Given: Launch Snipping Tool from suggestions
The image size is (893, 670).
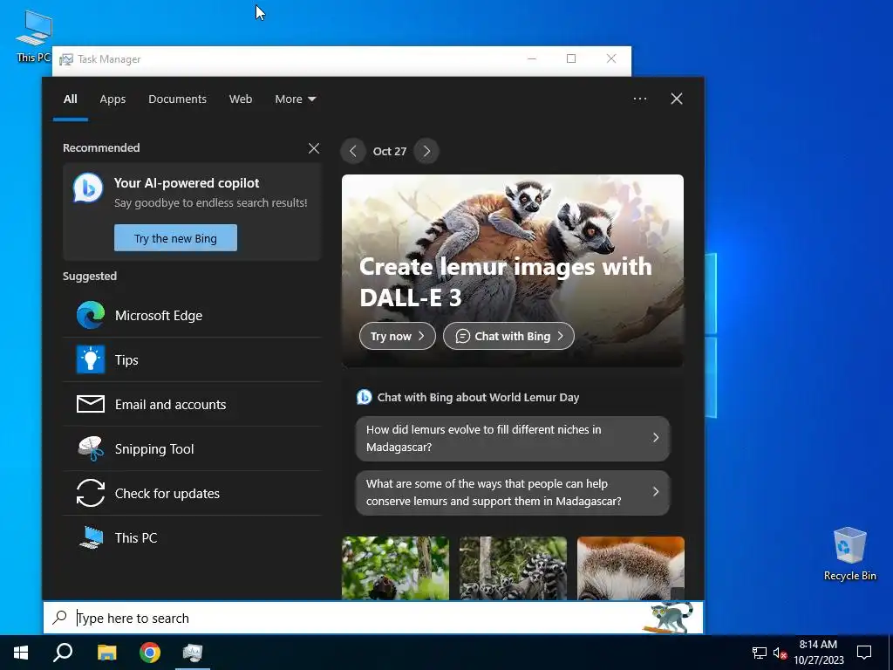Looking at the screenshot, I should pyautogui.click(x=192, y=448).
